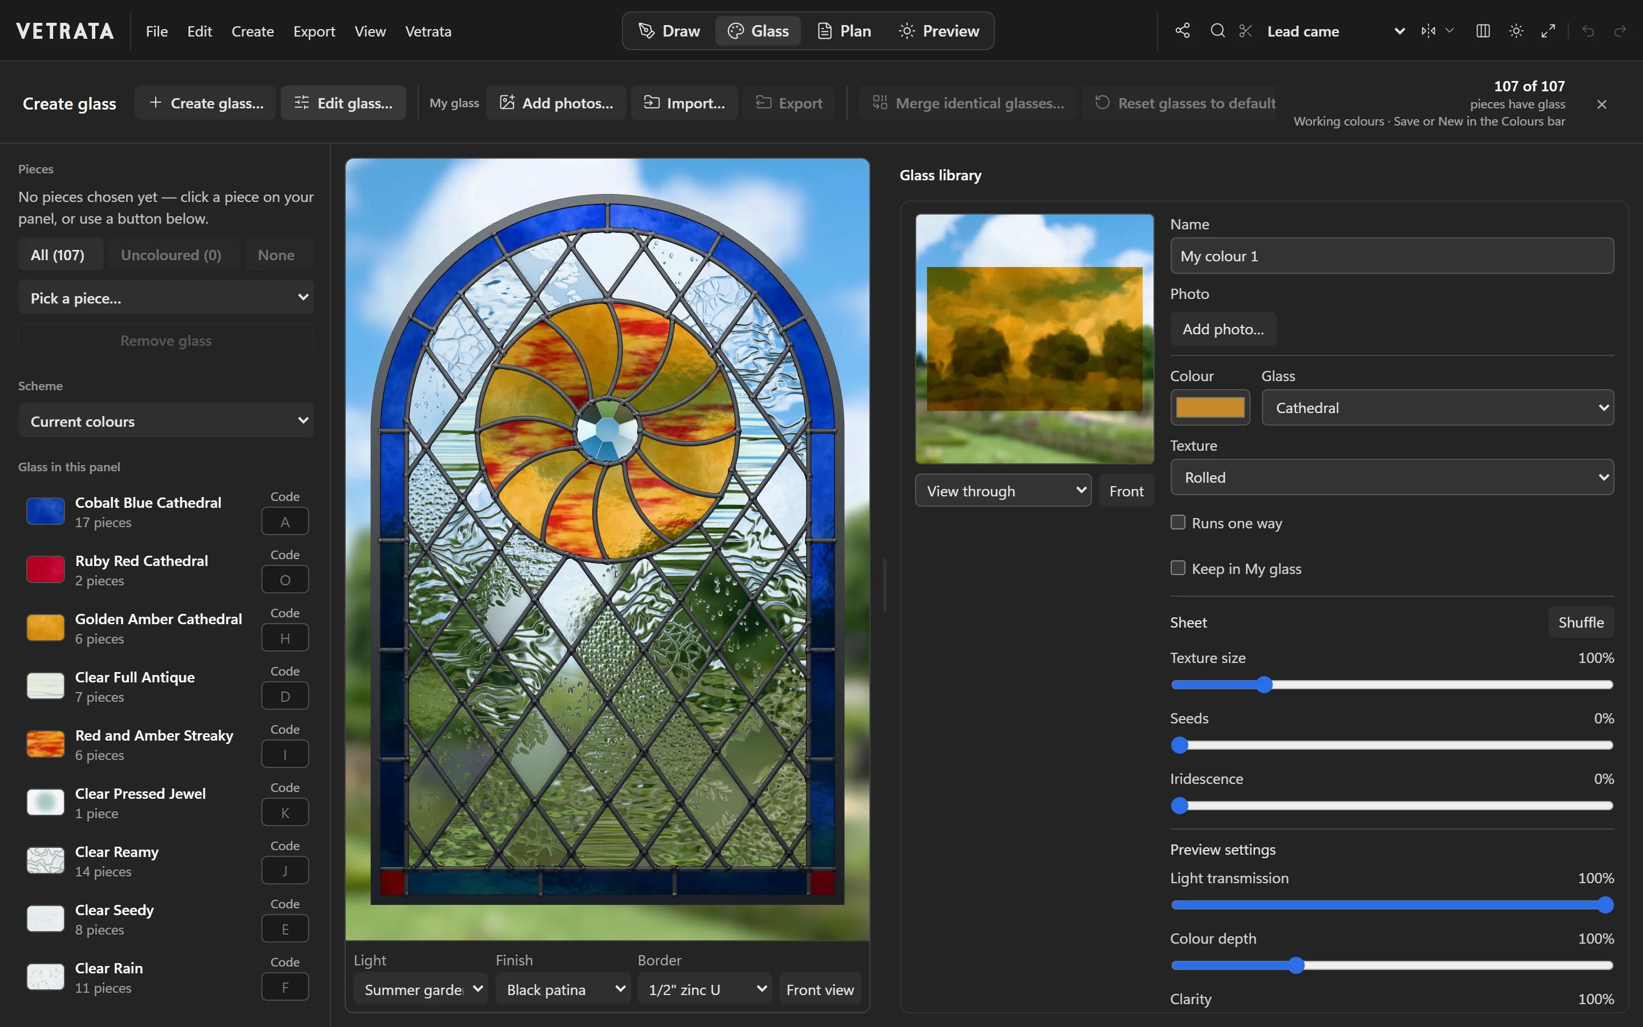Click the Cobalt Blue Cathedral swatch icon

coord(46,511)
